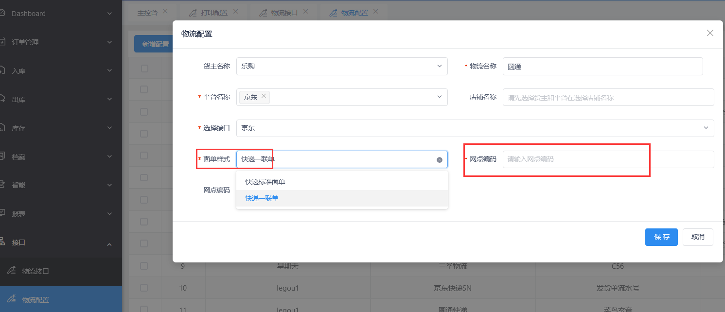This screenshot has width=725, height=312.
Task: Click the 智能 chevron arrow
Action: tap(109, 185)
